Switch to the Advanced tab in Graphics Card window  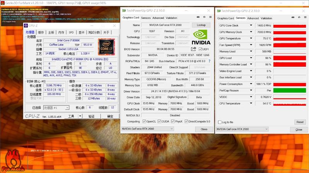point(158,18)
